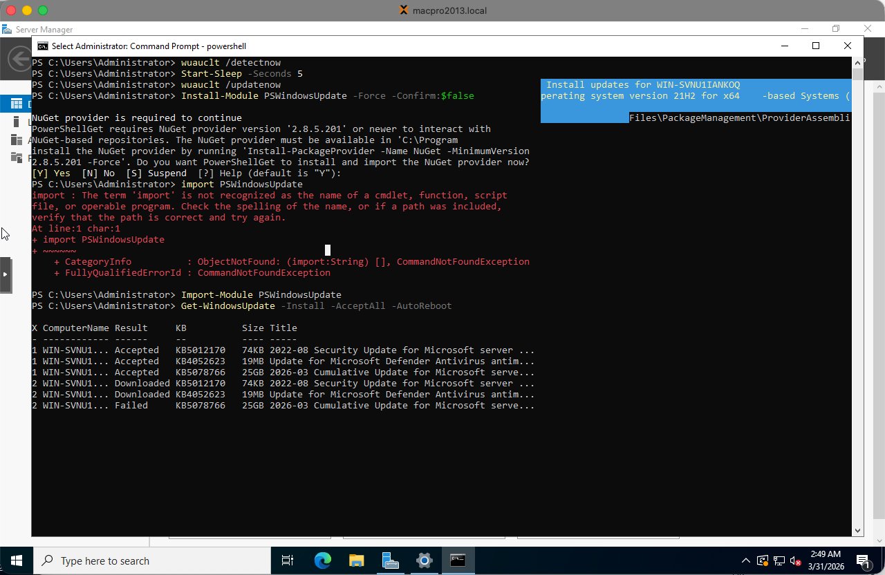Open File Explorer from the taskbar
The image size is (885, 575).
point(356,560)
